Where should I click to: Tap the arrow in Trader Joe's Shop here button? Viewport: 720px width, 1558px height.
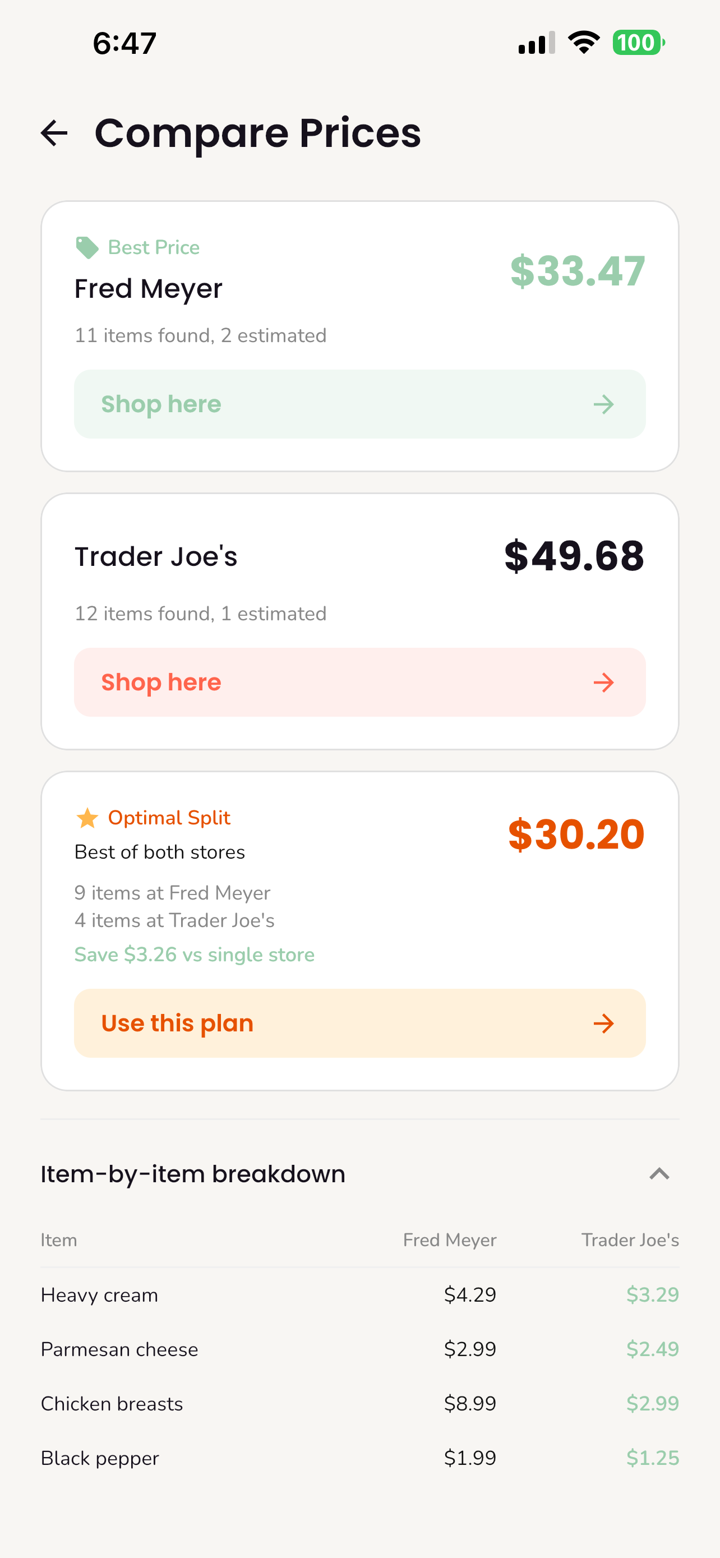(x=603, y=682)
